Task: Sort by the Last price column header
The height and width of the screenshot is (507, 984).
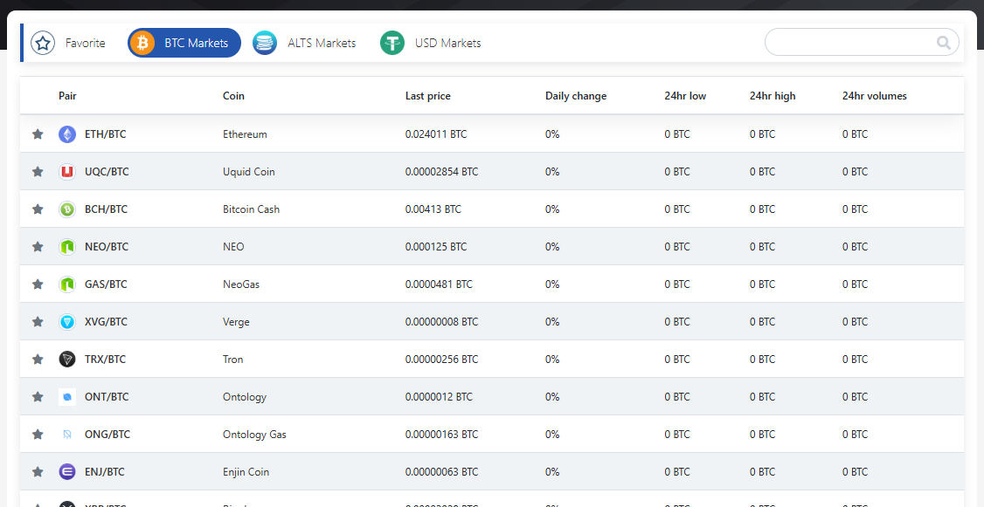Action: point(428,96)
